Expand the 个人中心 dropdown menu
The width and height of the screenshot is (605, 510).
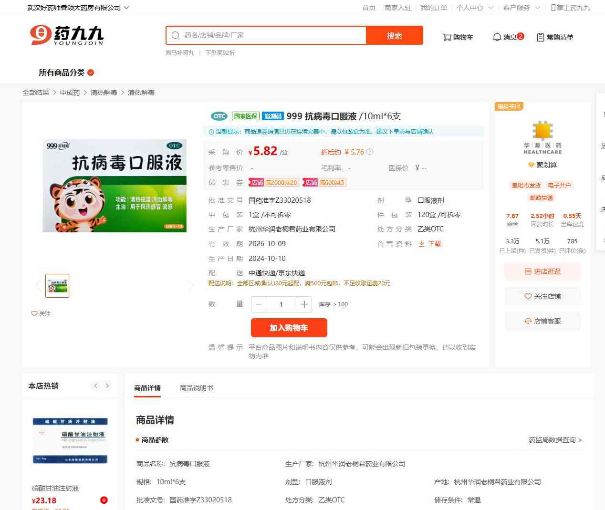tap(474, 8)
